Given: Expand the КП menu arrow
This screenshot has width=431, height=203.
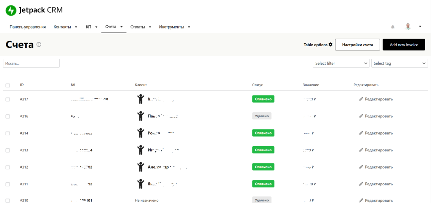Looking at the screenshot, I should [96, 27].
